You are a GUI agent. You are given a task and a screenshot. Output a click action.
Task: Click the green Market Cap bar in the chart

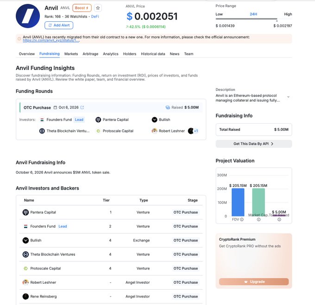tap(258, 202)
